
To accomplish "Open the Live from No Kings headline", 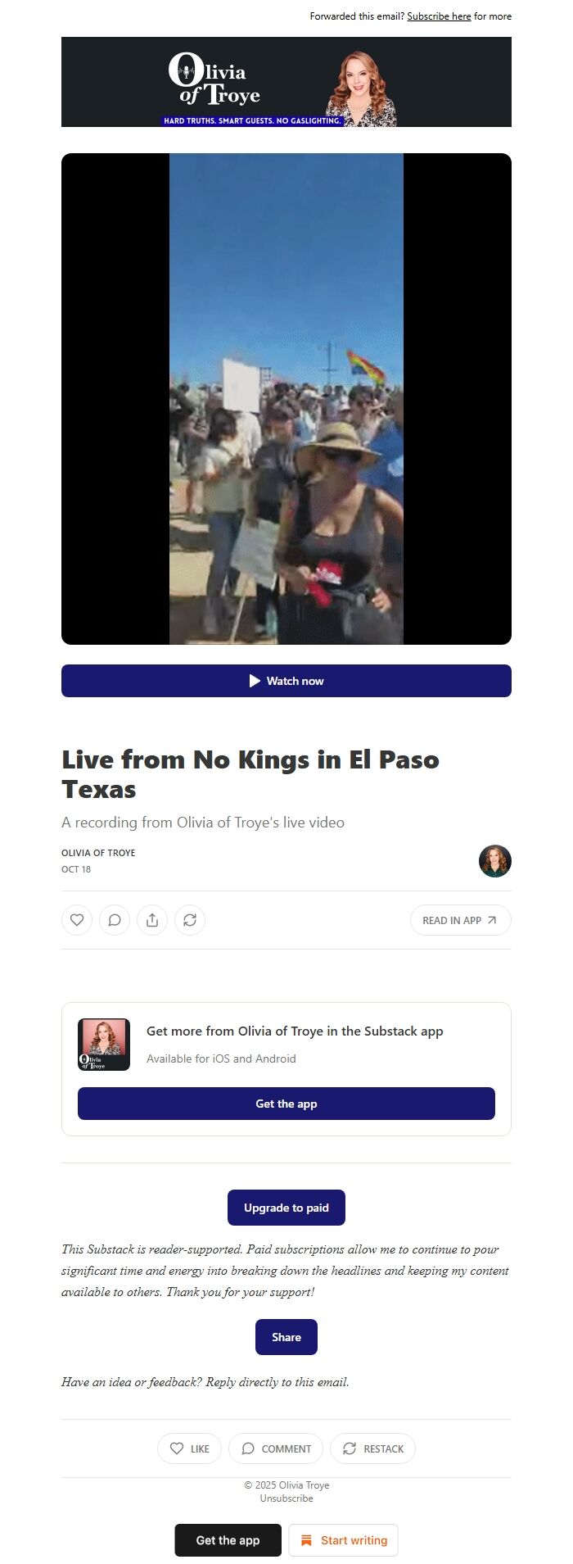I will (250, 774).
